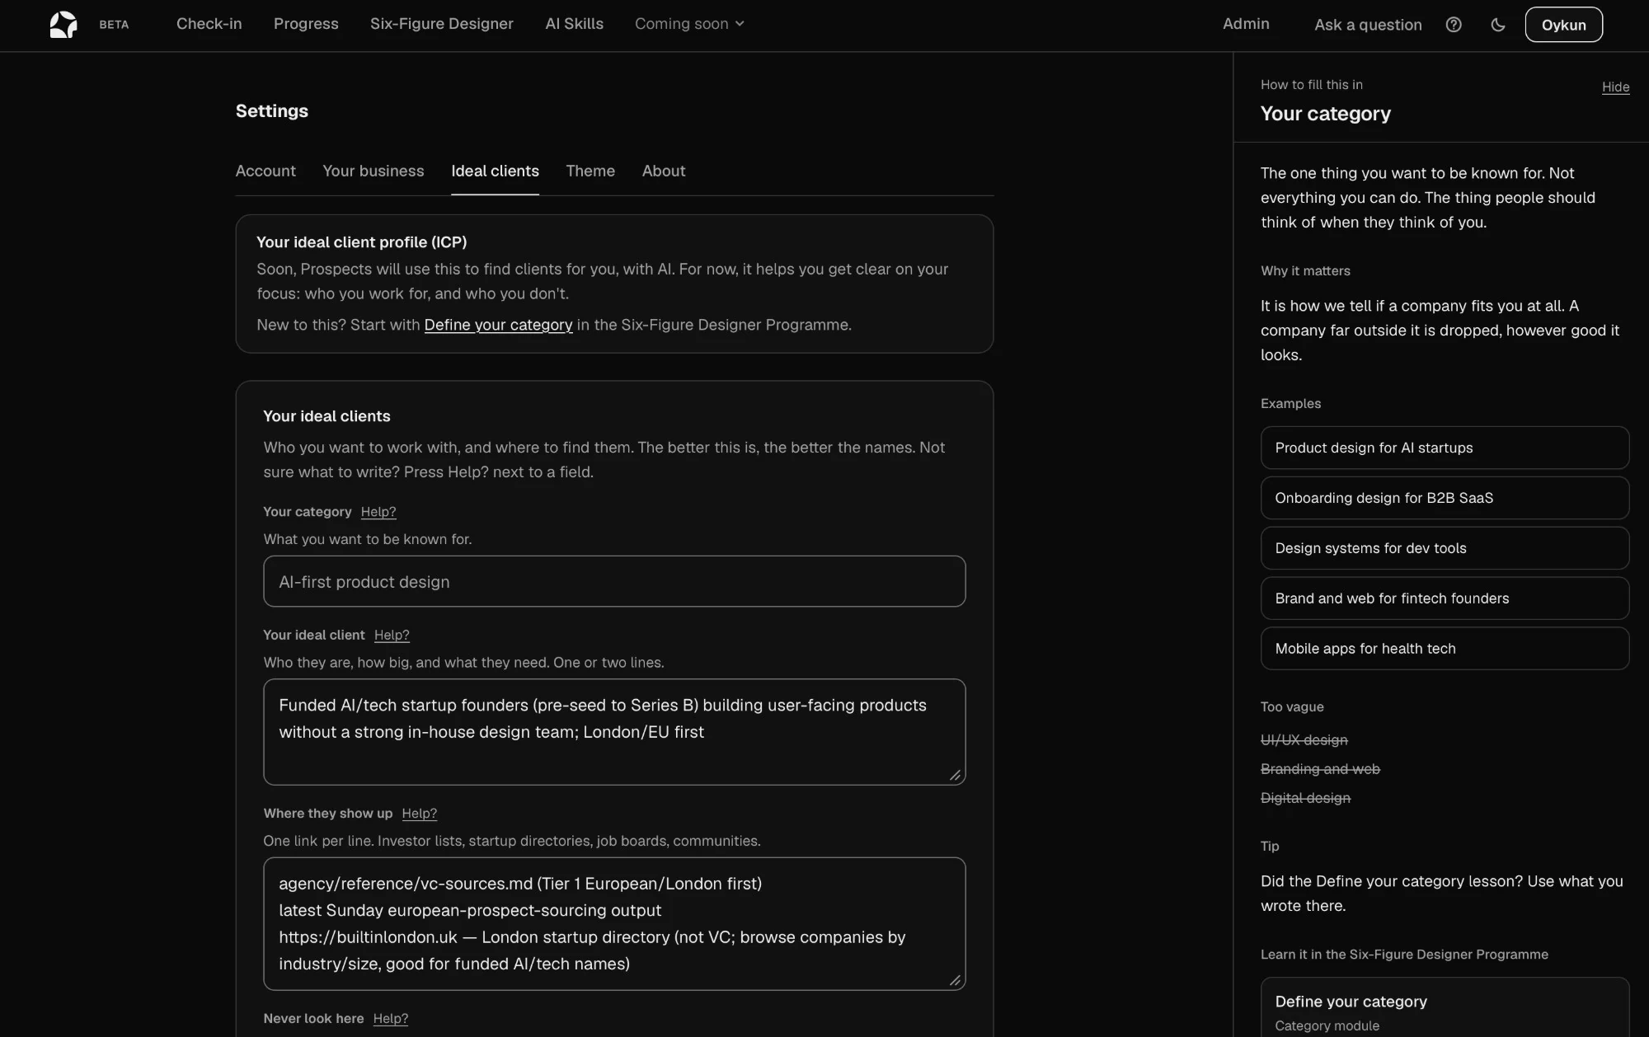Switch to the Account tab
The image size is (1649, 1037).
tap(265, 171)
